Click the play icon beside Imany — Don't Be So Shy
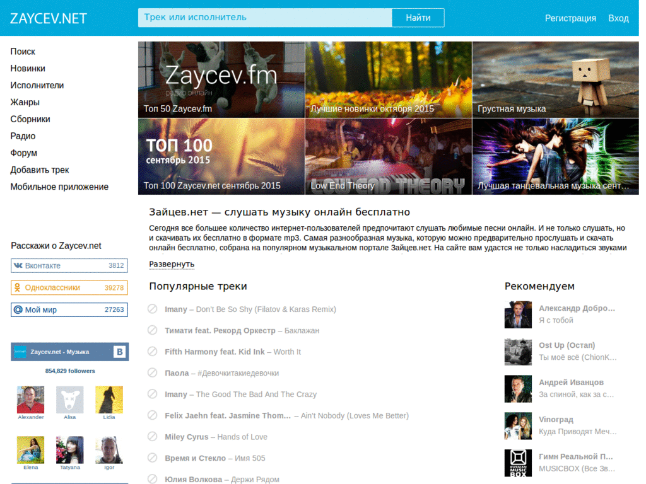Image resolution: width=646 pixels, height=484 pixels. coord(152,309)
